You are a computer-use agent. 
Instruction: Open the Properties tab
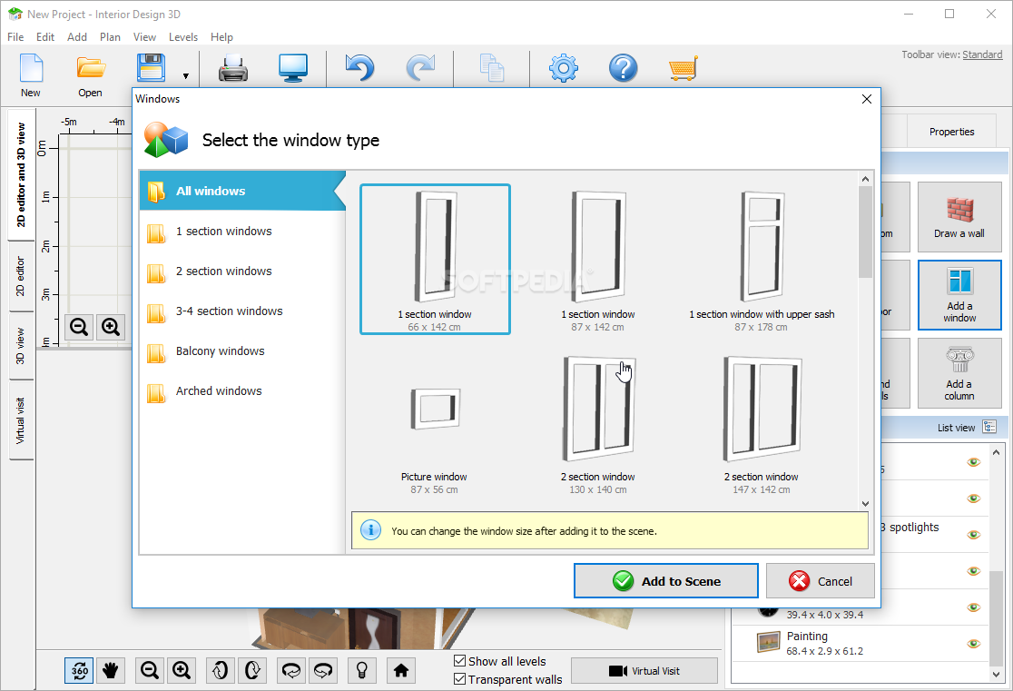point(951,132)
